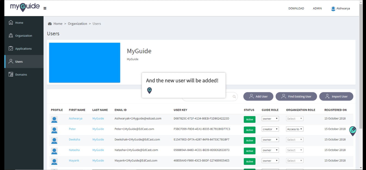The image size is (366, 170).
Task: Open the Deeksha first name link
Action: tap(75, 139)
